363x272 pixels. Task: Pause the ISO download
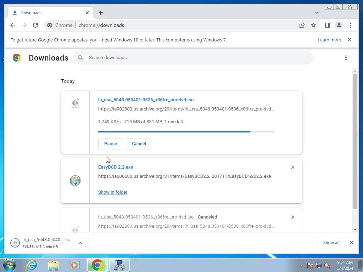111,144
